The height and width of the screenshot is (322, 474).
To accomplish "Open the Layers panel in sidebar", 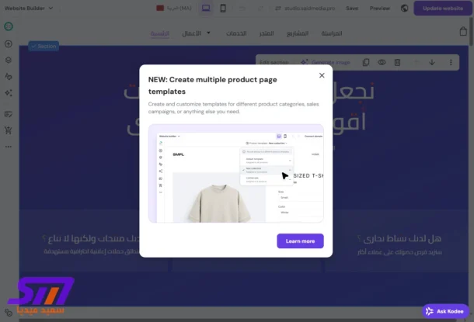I will pos(9,60).
